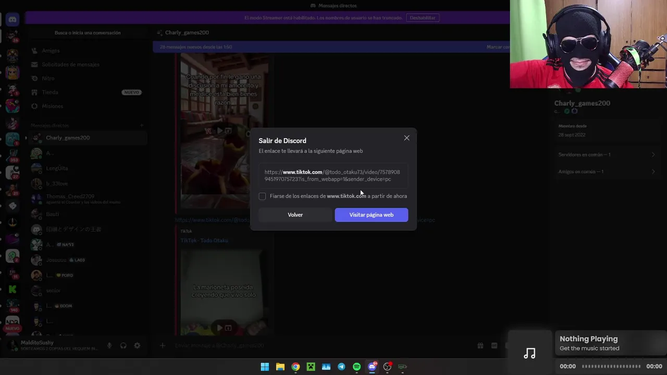Open Spotify from taskbar
667x375 pixels.
(x=356, y=367)
